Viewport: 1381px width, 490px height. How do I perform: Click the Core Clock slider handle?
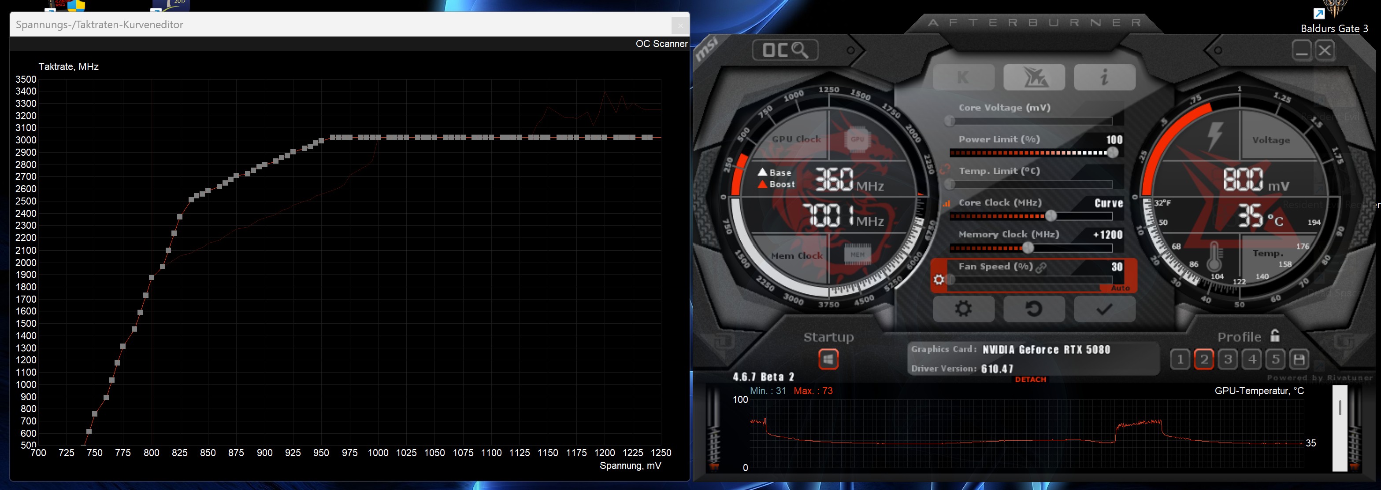[x=1051, y=216]
